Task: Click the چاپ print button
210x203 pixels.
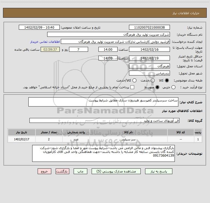Action: 80,171
